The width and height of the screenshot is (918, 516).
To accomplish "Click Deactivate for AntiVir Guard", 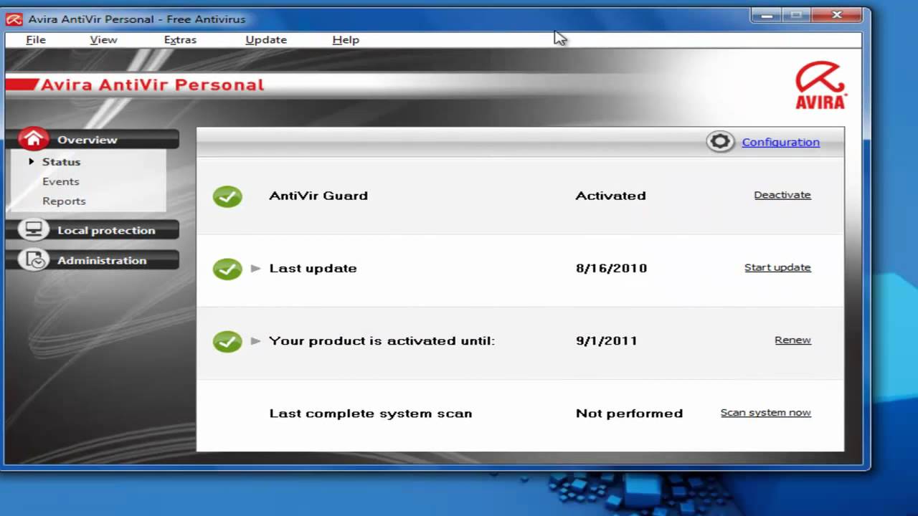I will [x=782, y=195].
